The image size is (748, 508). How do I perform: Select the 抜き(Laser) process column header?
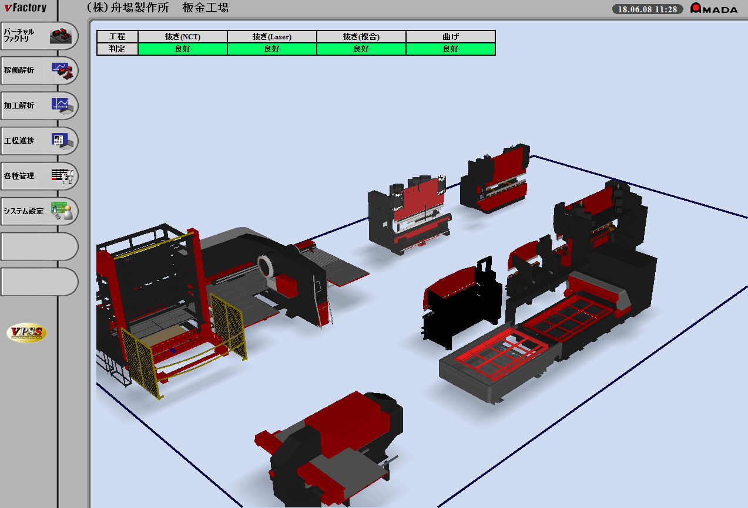272,37
